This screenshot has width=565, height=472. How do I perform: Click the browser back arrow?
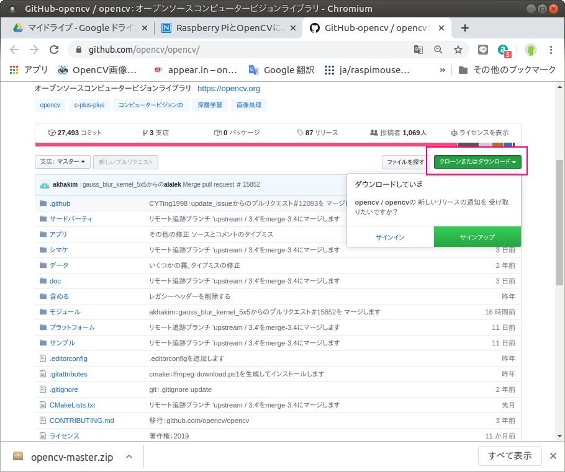[x=14, y=50]
